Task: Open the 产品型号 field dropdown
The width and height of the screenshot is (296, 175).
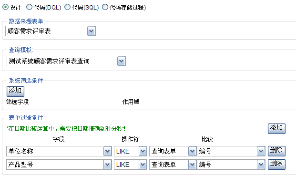Action: [x=59, y=165]
